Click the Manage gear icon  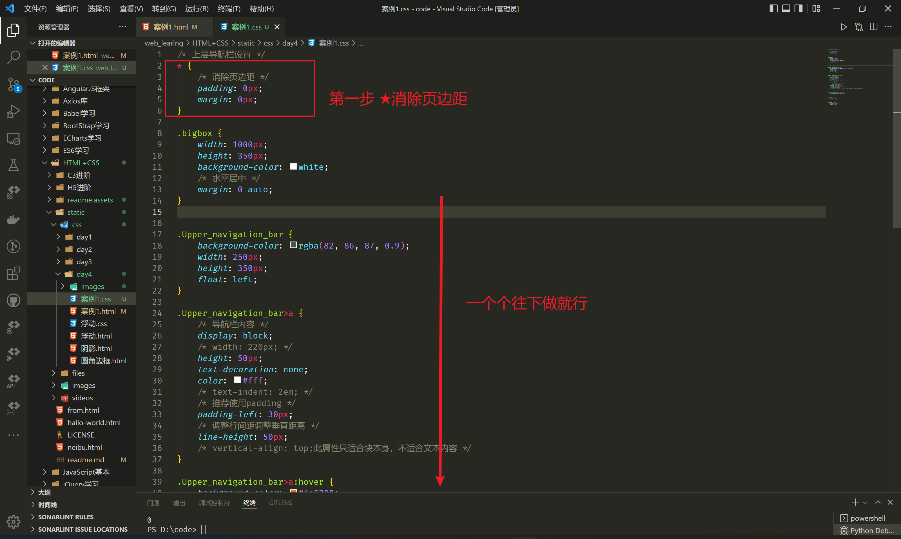[x=14, y=522]
